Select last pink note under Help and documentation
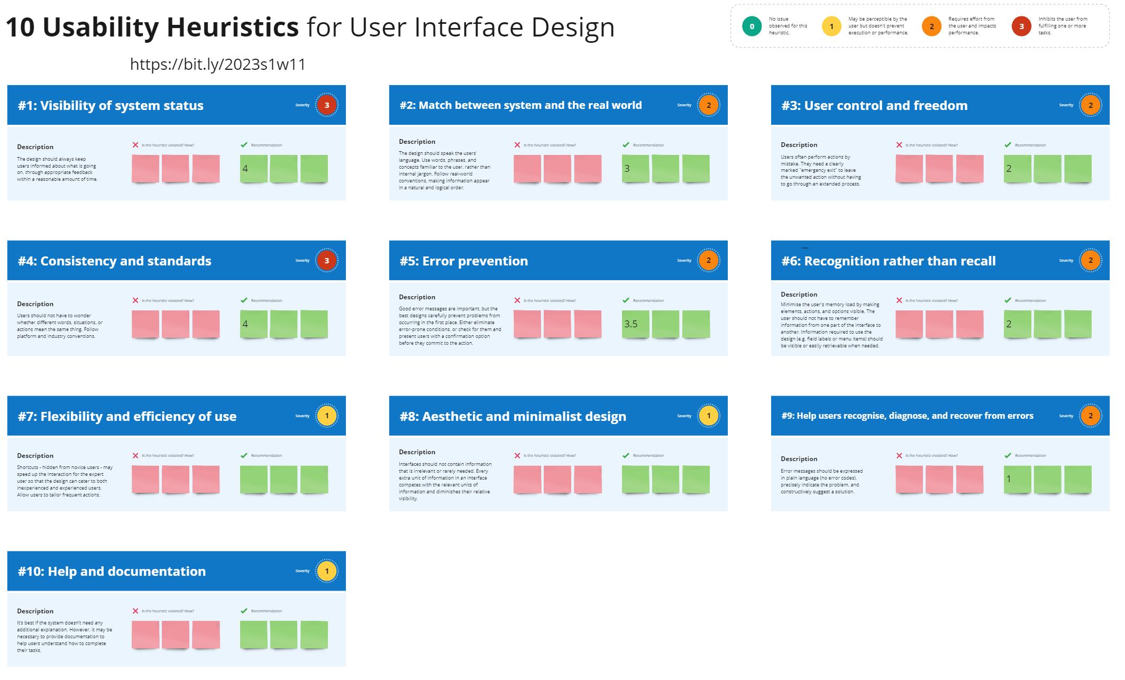Image resolution: width=1125 pixels, height=680 pixels. click(206, 635)
